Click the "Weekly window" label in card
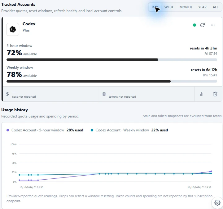223x209 pixels. 20,67
